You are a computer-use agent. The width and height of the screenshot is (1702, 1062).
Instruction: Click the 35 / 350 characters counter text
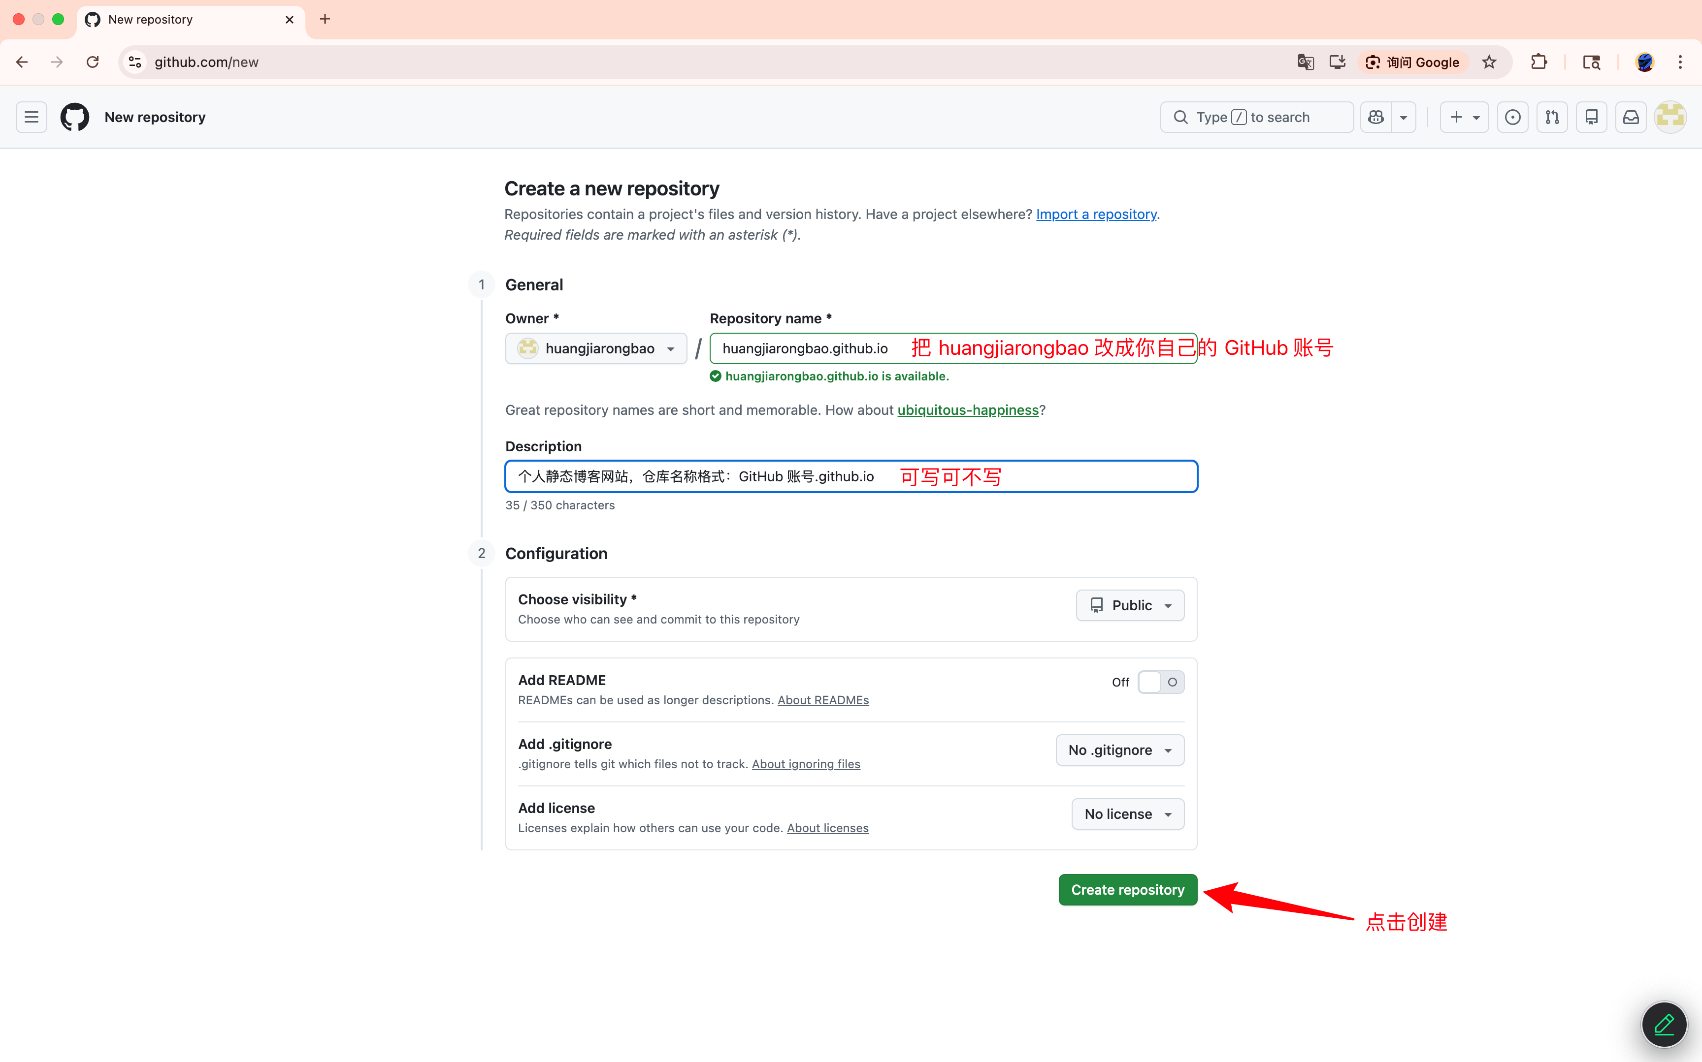(x=560, y=505)
